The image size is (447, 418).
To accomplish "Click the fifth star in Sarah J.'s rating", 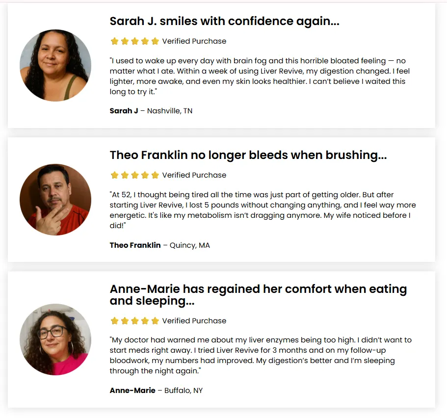I will pyautogui.click(x=155, y=41).
